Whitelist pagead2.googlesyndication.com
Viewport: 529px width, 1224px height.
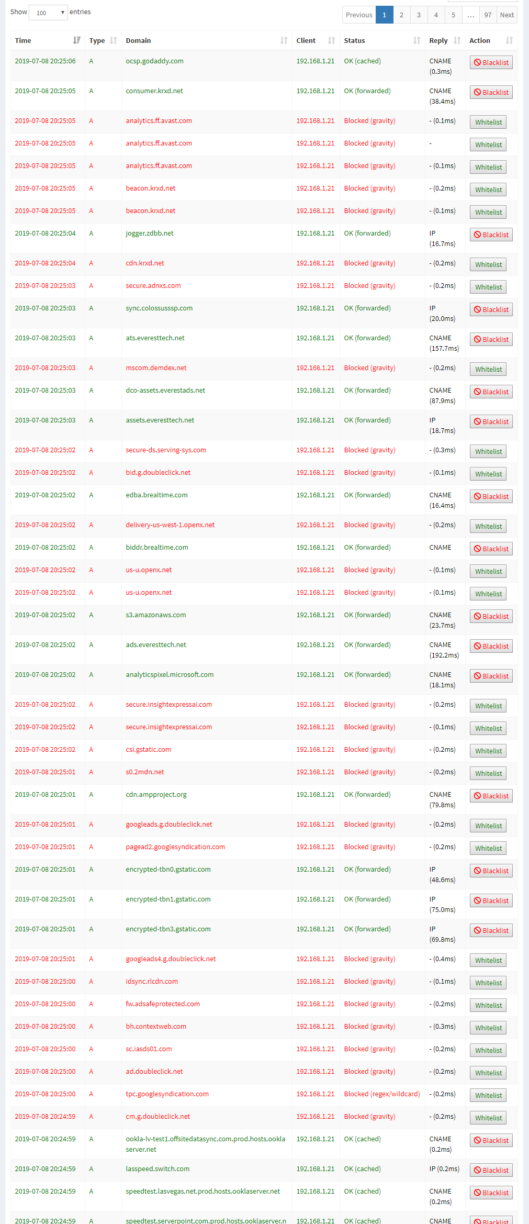click(x=488, y=848)
